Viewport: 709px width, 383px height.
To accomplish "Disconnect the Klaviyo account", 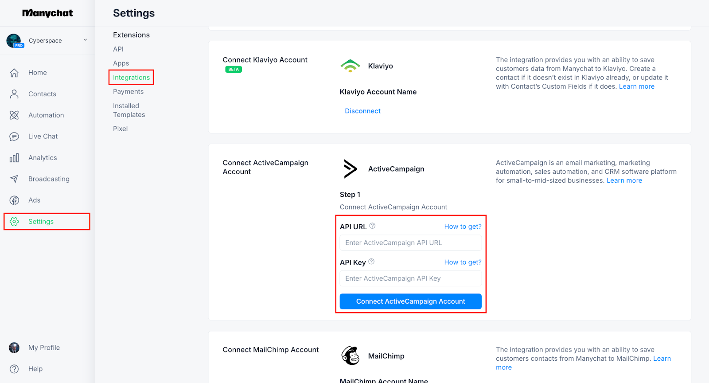I will (362, 111).
